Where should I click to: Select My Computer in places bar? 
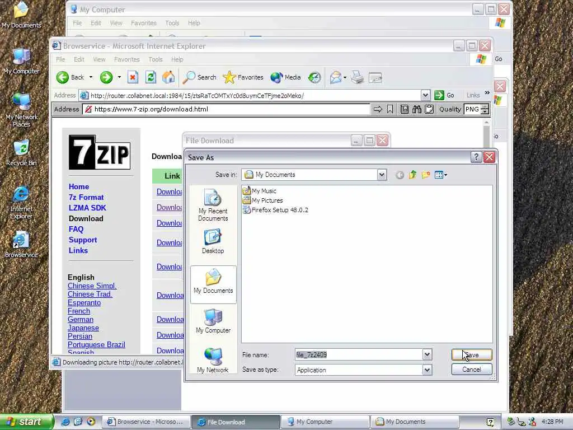coord(213,321)
